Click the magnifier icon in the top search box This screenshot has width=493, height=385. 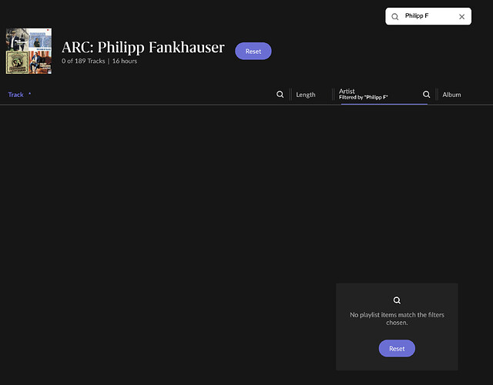click(x=395, y=16)
